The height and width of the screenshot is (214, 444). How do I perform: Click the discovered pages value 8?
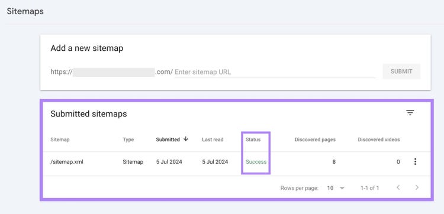tap(334, 162)
